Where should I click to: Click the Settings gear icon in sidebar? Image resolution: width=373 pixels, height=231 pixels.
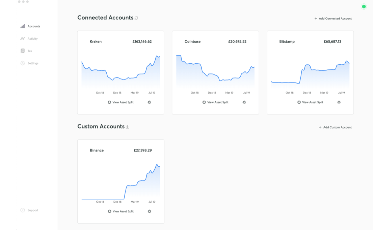[x=23, y=63]
